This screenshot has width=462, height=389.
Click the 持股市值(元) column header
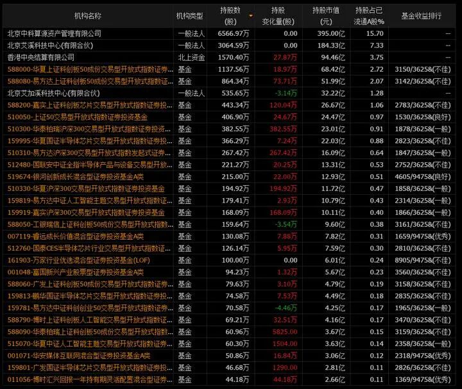coord(326,16)
